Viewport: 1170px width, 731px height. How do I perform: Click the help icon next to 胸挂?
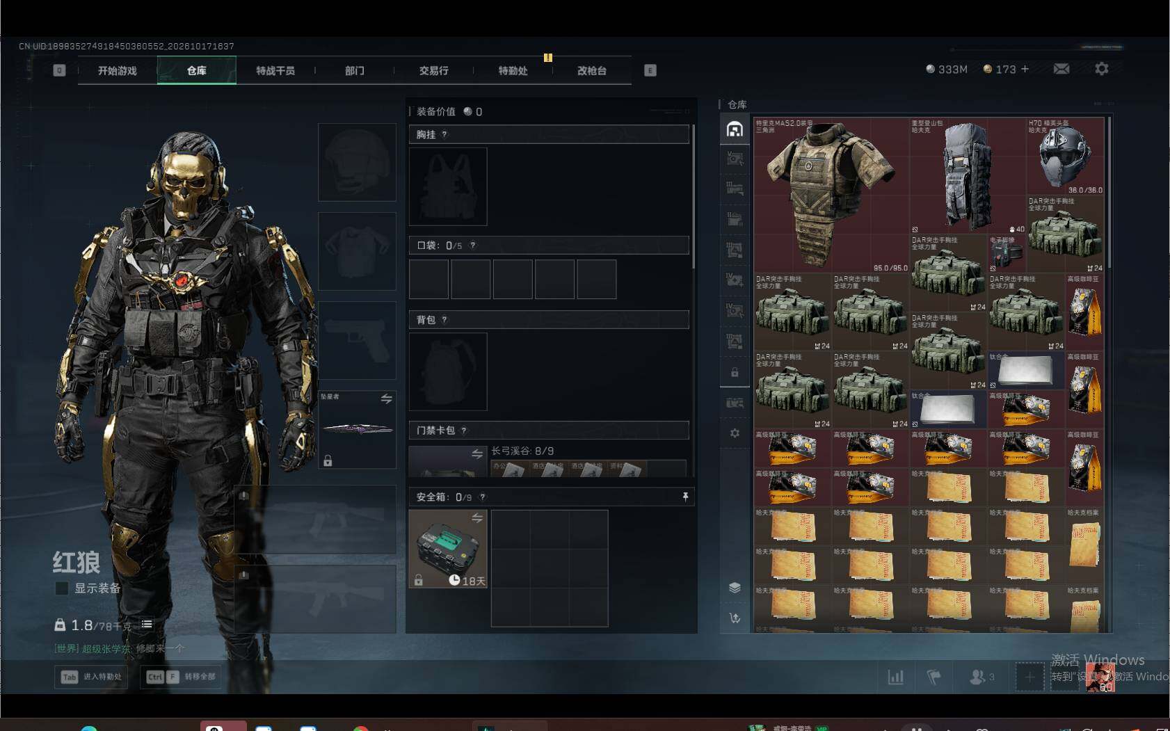(444, 134)
